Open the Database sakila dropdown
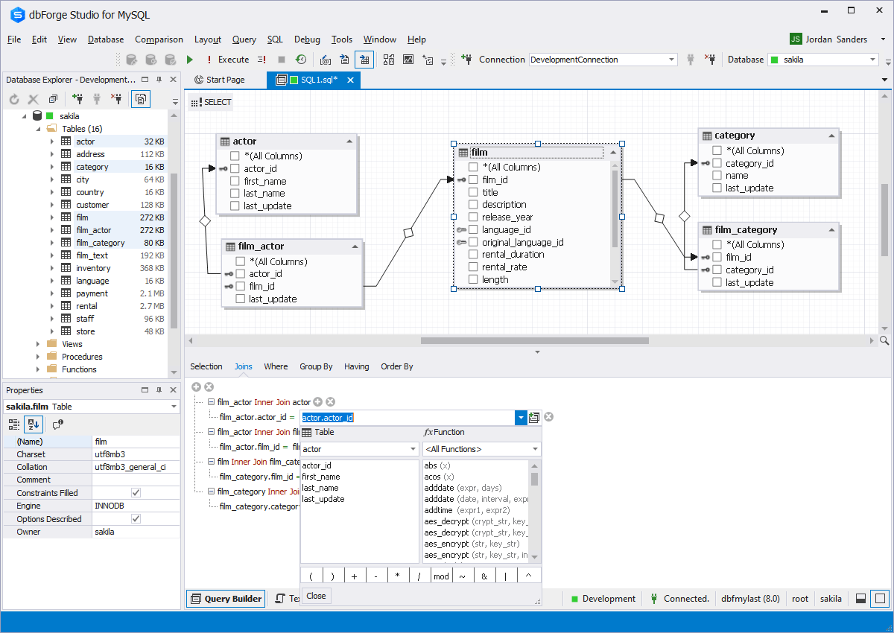This screenshot has height=633, width=894. pyautogui.click(x=872, y=60)
